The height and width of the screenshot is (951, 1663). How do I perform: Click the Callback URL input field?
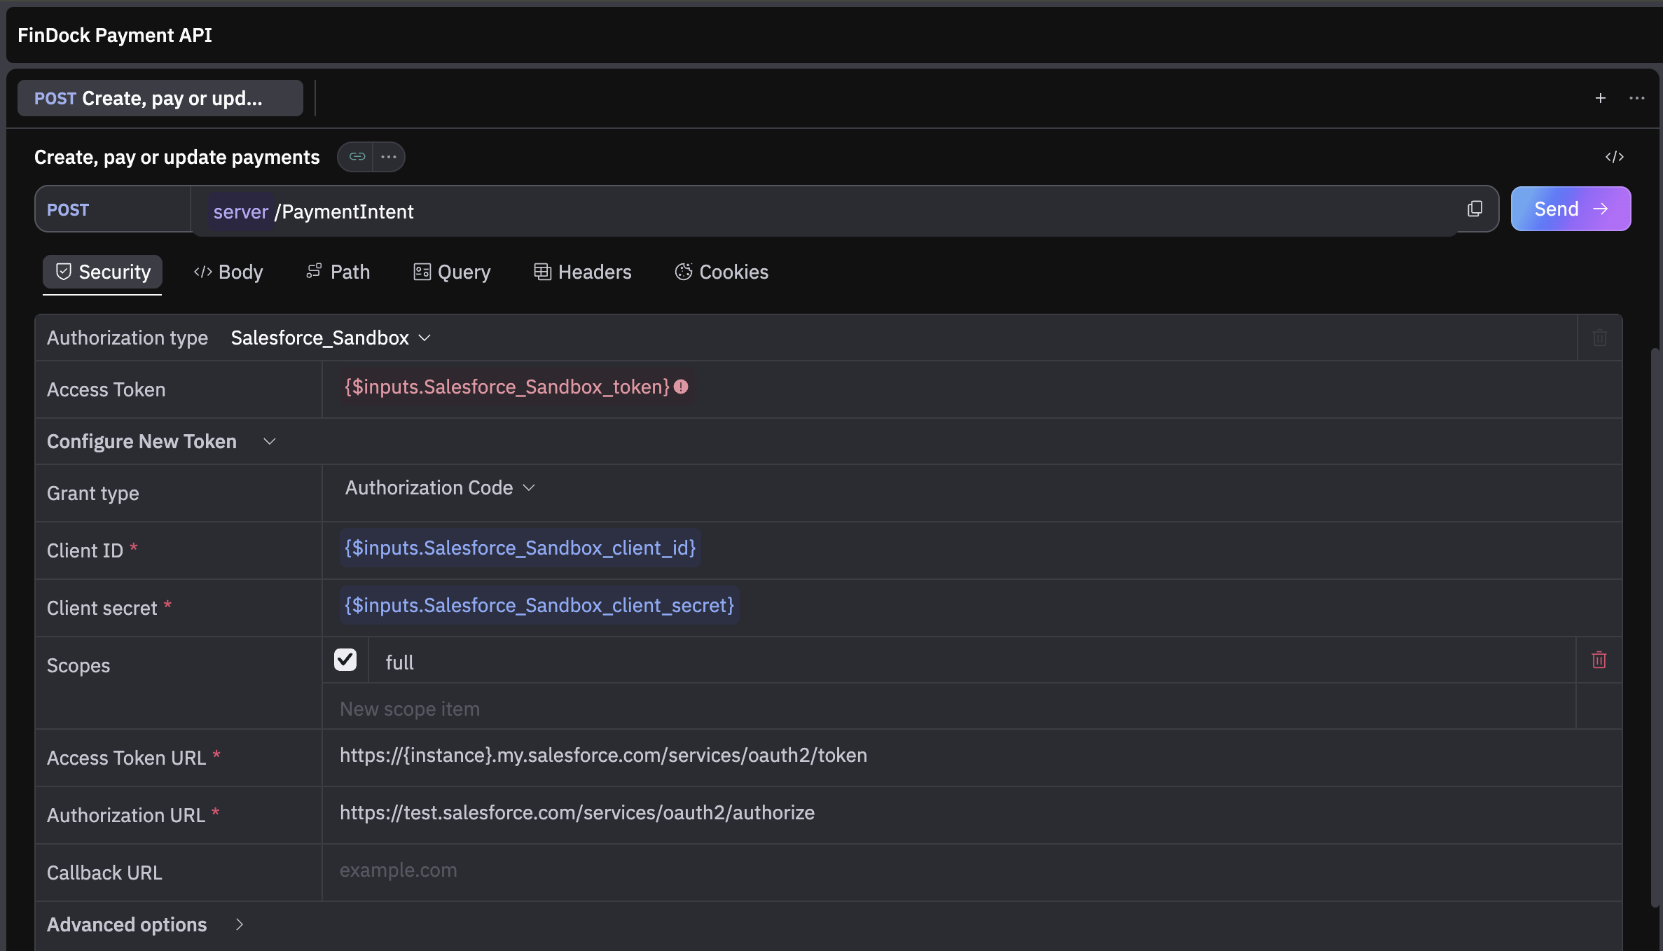pos(967,870)
